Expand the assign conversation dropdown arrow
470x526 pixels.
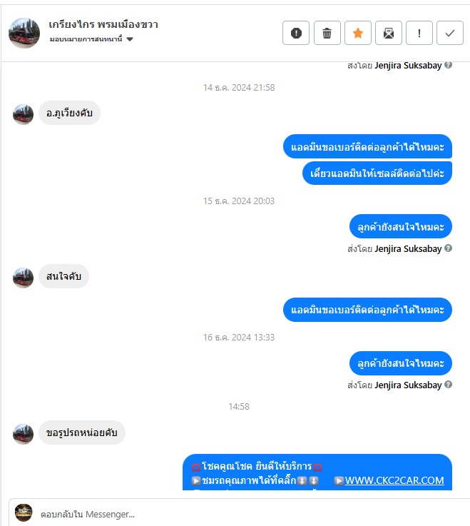tap(130, 39)
